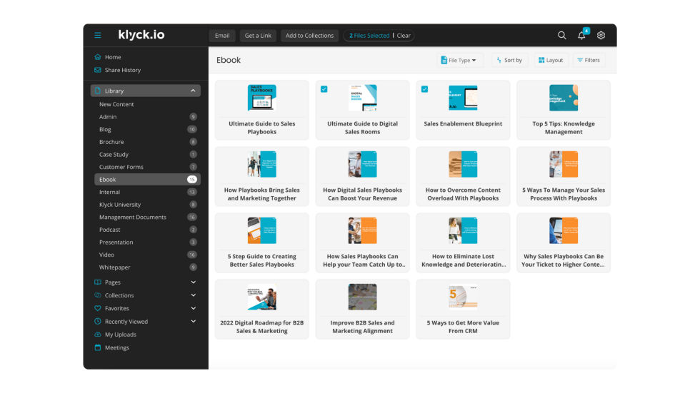The width and height of the screenshot is (700, 393).
Task: Open the notifications bell
Action: 581,36
